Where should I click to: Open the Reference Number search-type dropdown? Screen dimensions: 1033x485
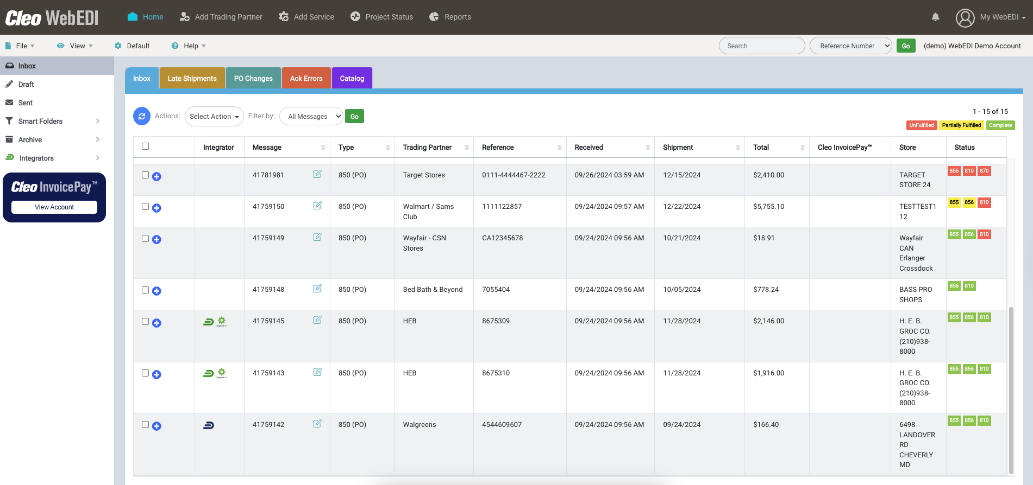tap(850, 46)
